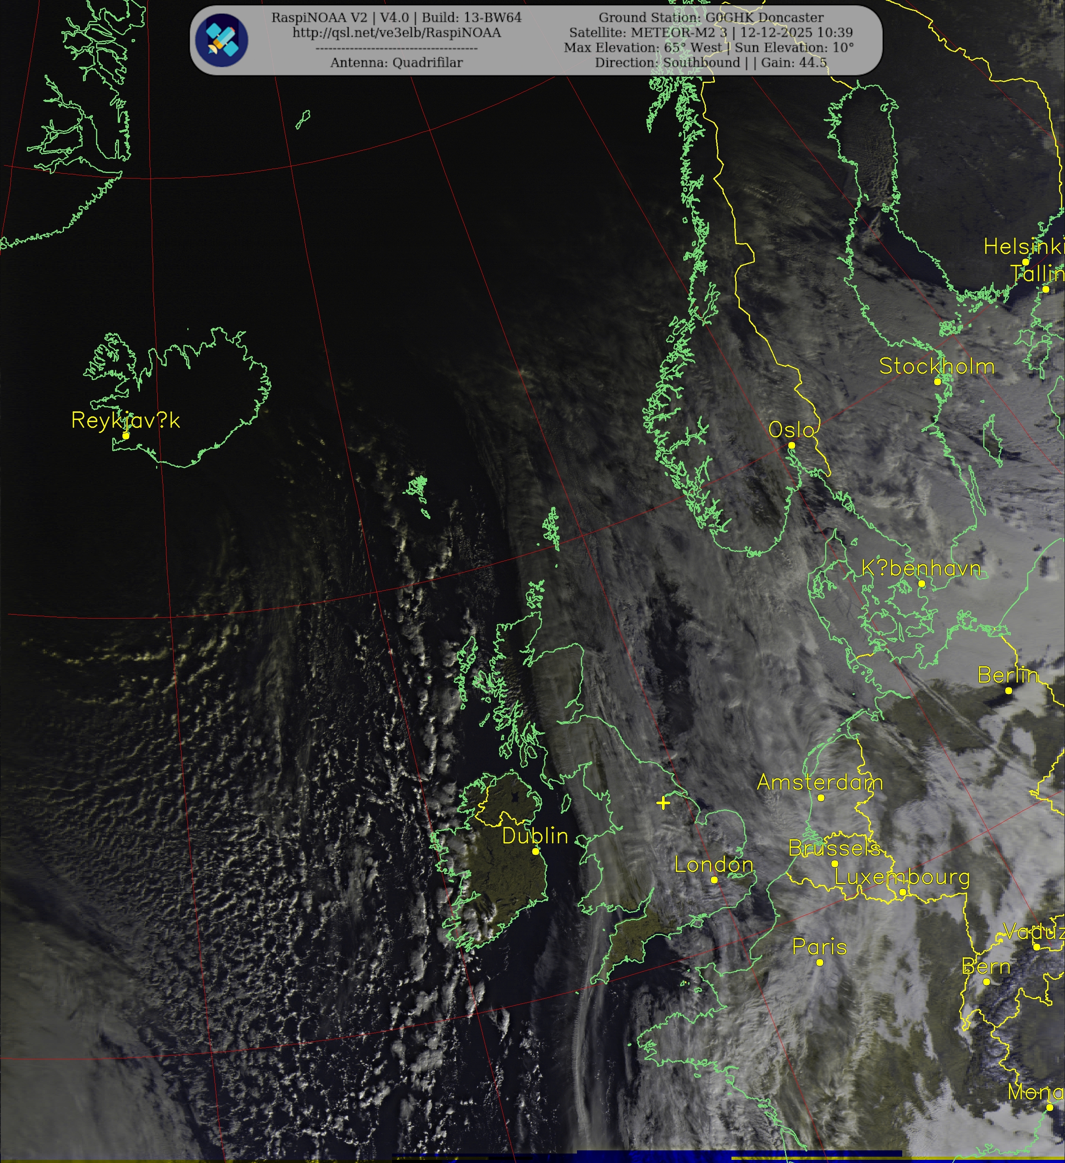Open the qsl.net RaspiNOAA URL link

tap(397, 32)
